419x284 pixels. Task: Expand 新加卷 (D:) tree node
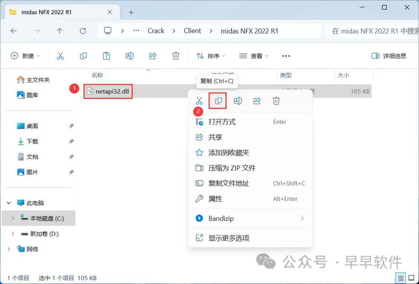click(12, 234)
